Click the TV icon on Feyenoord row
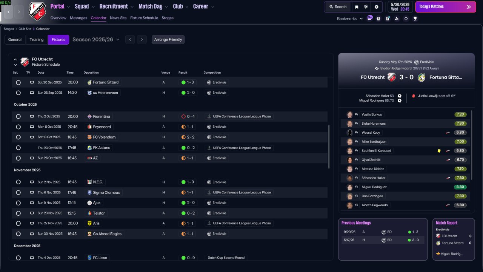 [32, 127]
